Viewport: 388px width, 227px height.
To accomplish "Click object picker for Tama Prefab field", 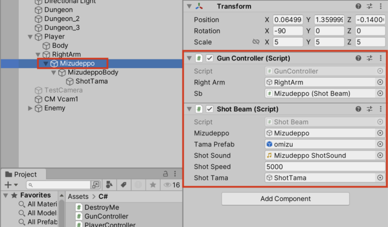I will click(380, 144).
